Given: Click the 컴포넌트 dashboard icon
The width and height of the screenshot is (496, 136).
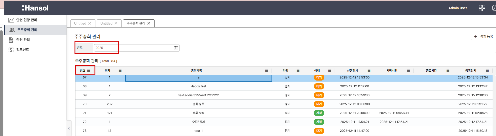Looking at the screenshot, I should tap(11, 50).
